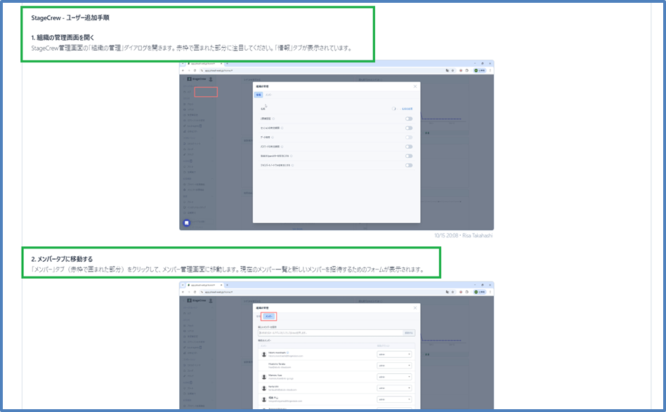Screen dimensions: 666x412
Task: Select highlighted メンバー tab in lower screenshot
Action: [x=269, y=316]
